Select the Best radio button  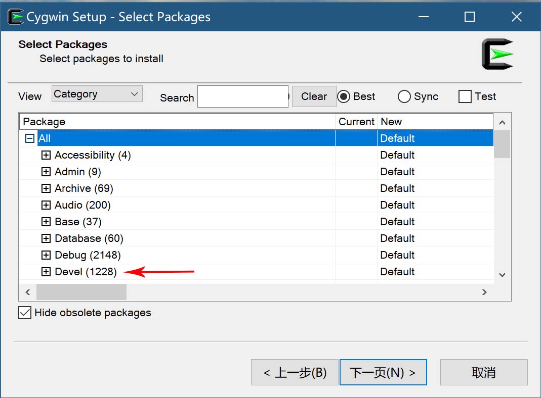point(344,97)
